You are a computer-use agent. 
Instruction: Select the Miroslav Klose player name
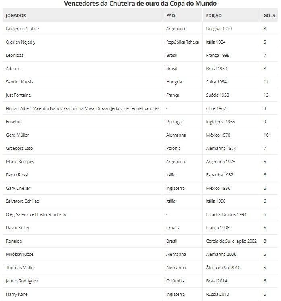pos(20,254)
